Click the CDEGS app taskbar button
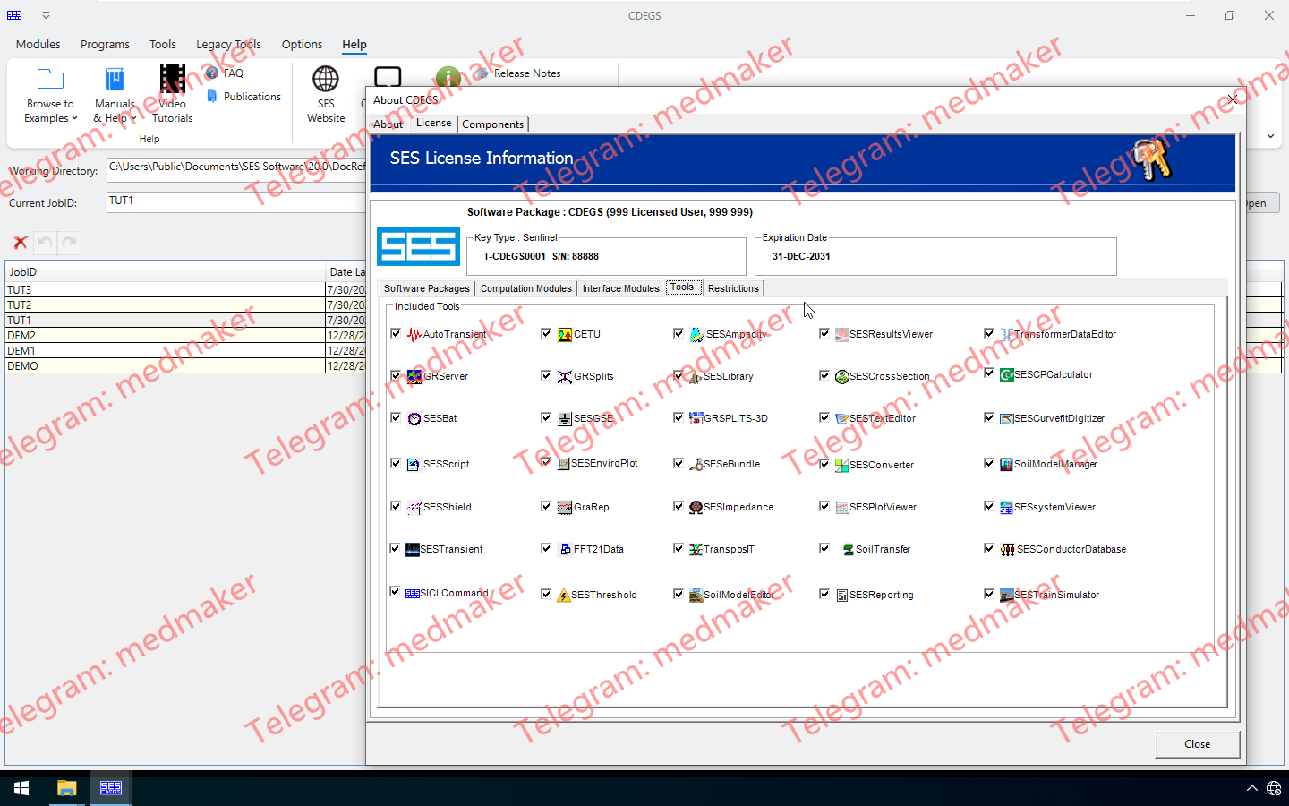 coord(111,788)
